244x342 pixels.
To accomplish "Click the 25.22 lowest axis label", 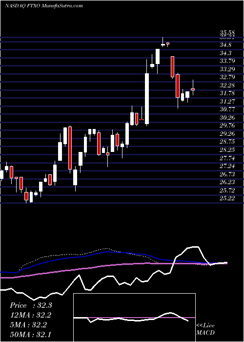I will [x=227, y=198].
